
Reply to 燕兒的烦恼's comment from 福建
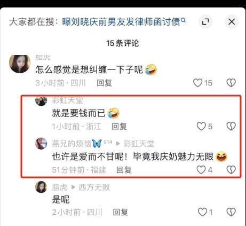coord(124,170)
